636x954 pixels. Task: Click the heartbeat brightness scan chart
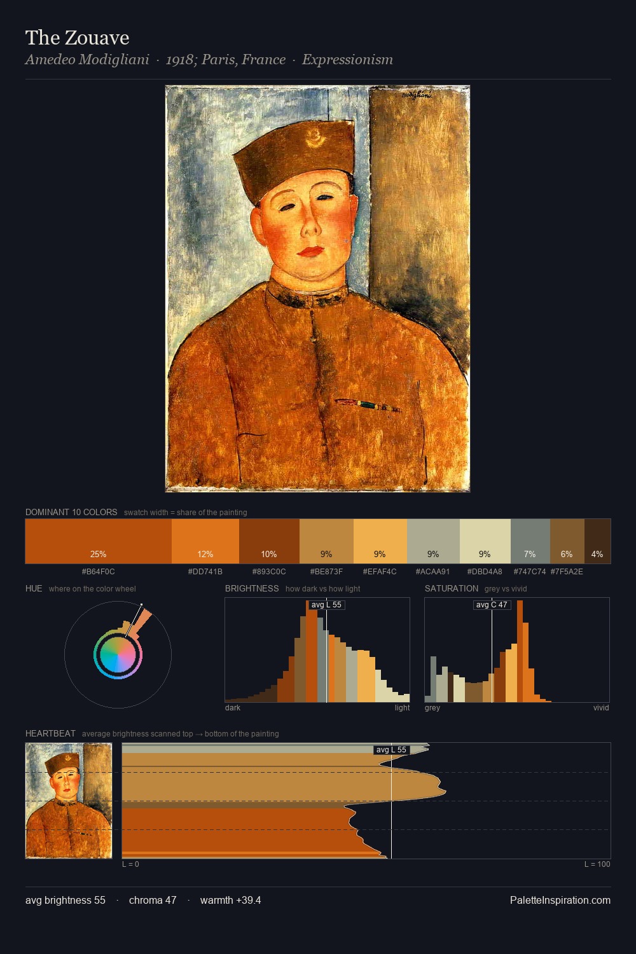pyautogui.click(x=366, y=801)
